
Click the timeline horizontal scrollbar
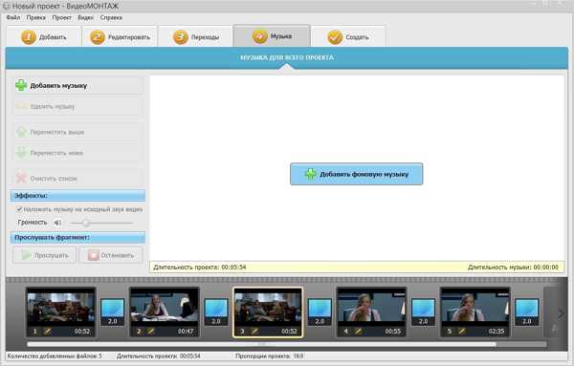point(261,344)
